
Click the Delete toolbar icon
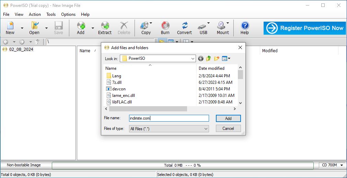coord(124,28)
